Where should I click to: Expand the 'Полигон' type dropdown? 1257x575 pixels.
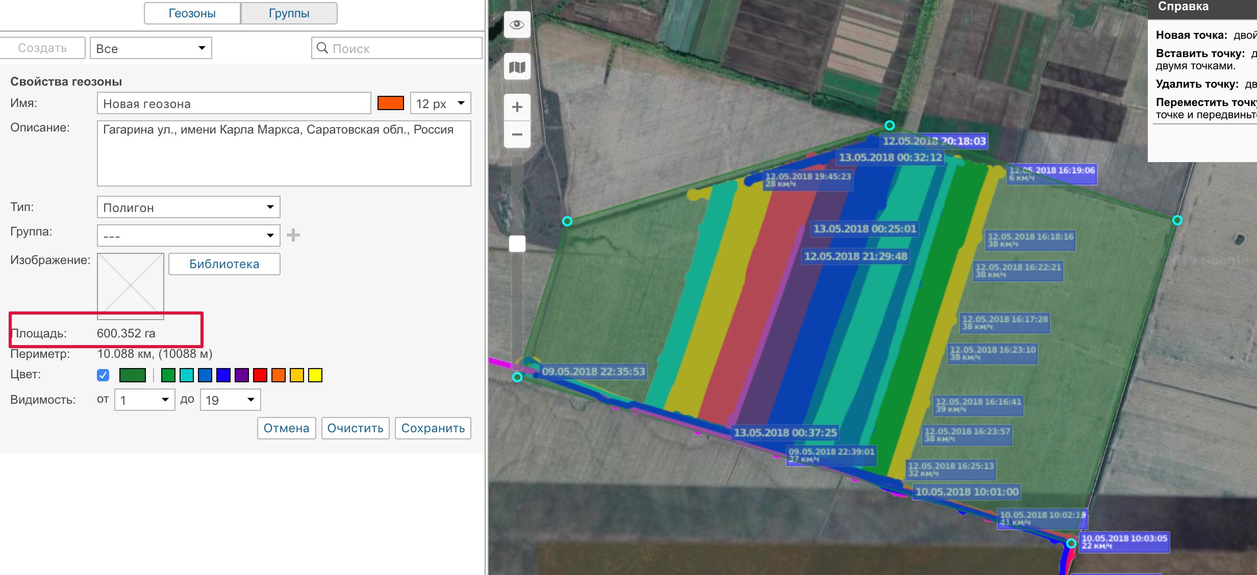[x=188, y=207]
